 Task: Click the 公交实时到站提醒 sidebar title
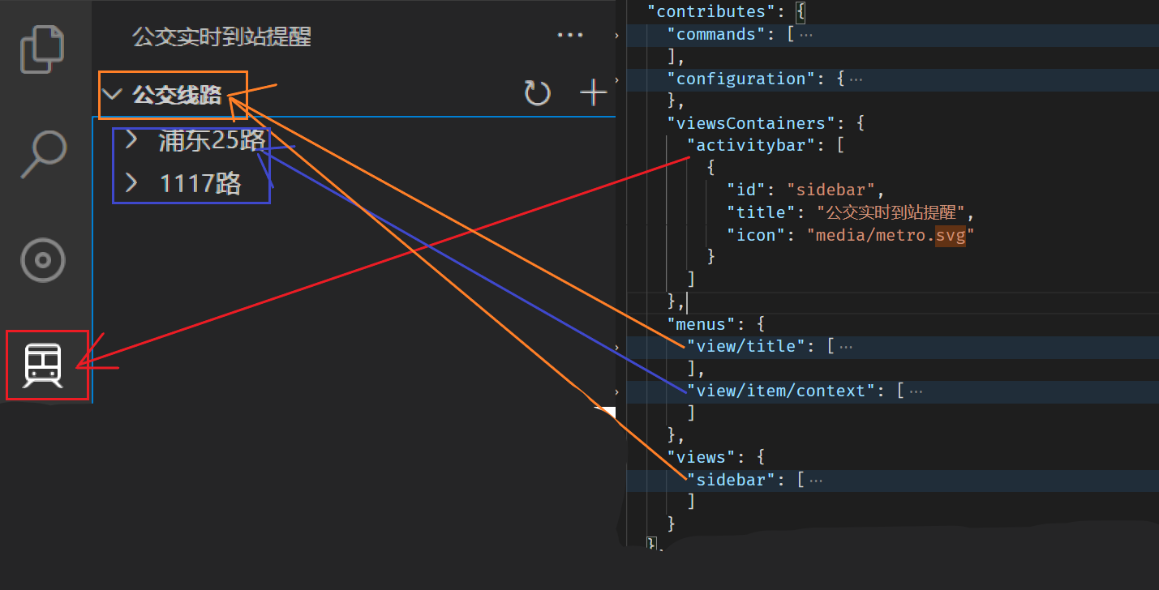(221, 36)
